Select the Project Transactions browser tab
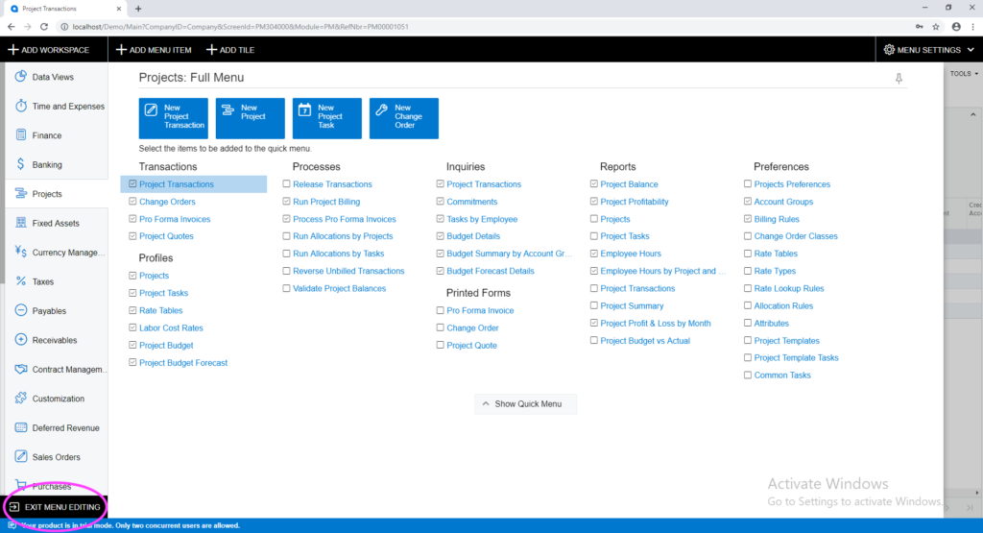Image resolution: width=983 pixels, height=533 pixels. (66, 9)
